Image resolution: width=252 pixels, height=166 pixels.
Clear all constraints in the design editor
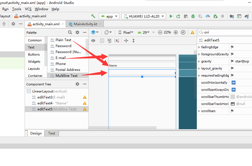[x=117, y=41]
